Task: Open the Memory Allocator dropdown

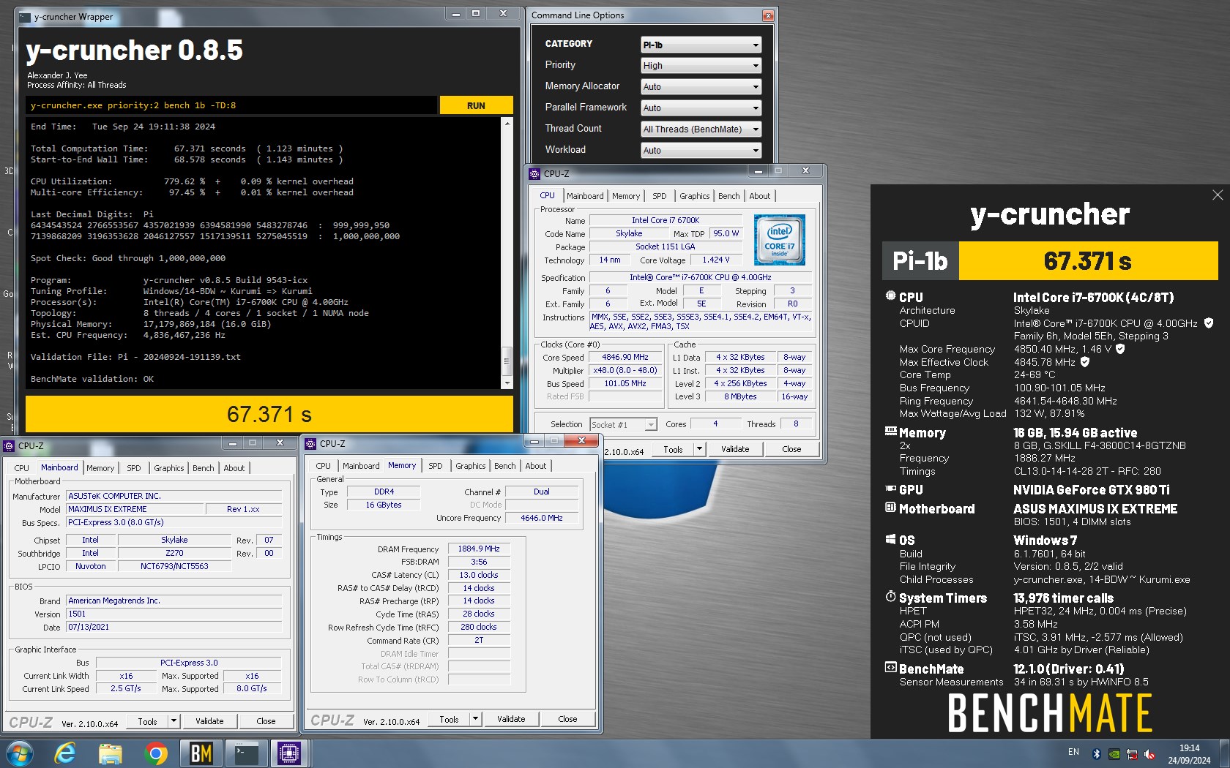Action: 701,86
